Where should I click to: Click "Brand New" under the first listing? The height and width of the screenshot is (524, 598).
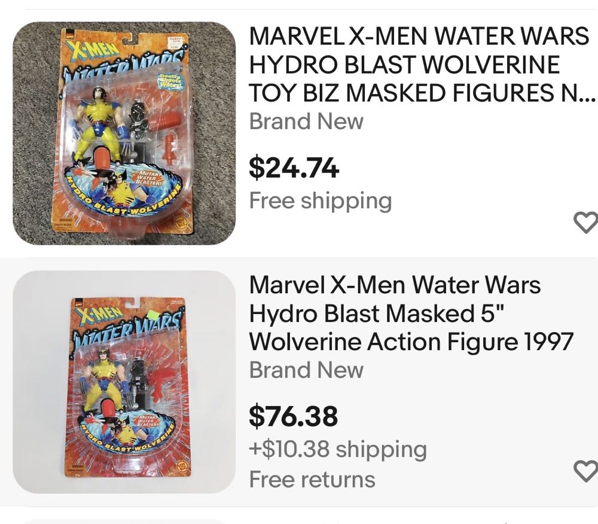coord(306,121)
